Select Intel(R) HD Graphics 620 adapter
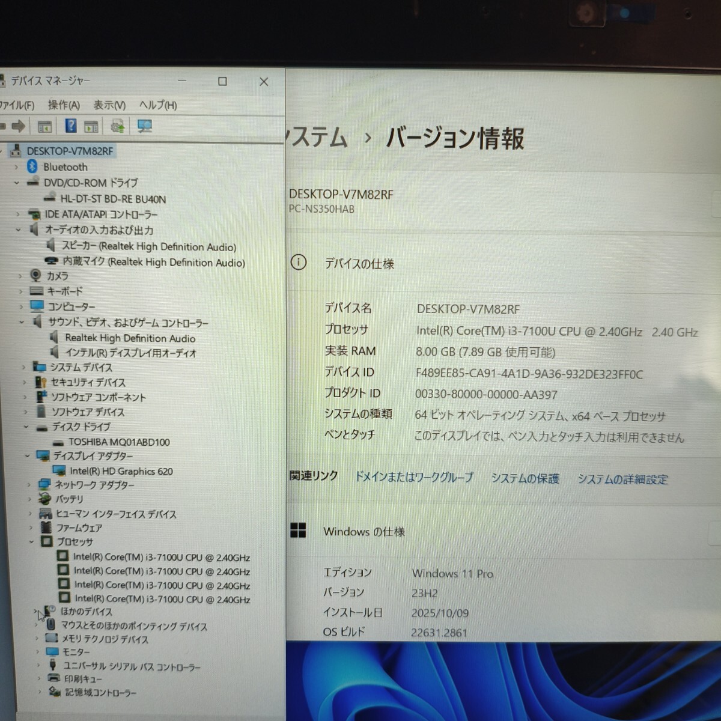The height and width of the screenshot is (721, 721). pyautogui.click(x=121, y=472)
